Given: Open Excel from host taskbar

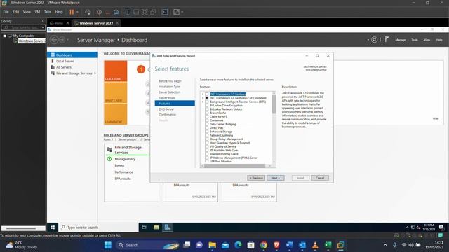Looking at the screenshot, I should [328, 245].
